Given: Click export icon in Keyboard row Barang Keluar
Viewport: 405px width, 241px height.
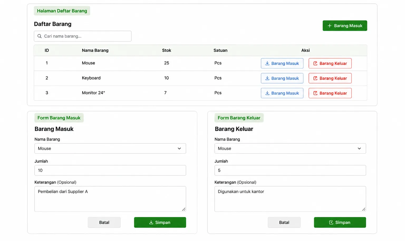Looking at the screenshot, I should [x=315, y=78].
